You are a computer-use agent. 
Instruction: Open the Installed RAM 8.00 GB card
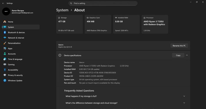(126, 24)
